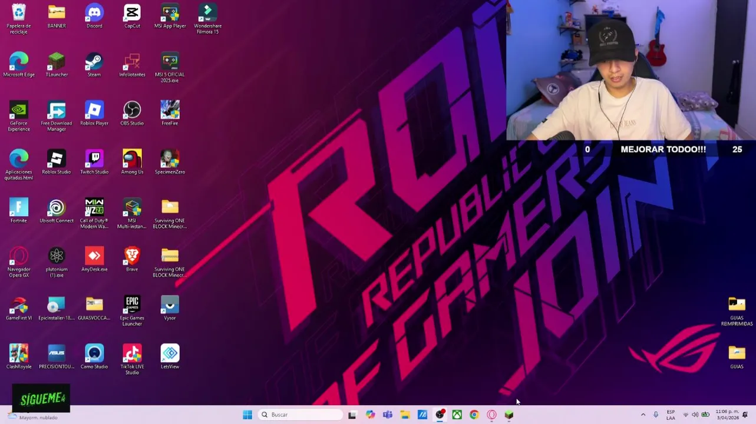Image resolution: width=756 pixels, height=424 pixels.
Task: Open CapCut desktop shortcut
Action: tap(132, 16)
